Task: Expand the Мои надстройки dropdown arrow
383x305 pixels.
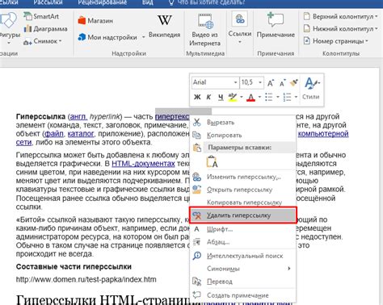Action: pyautogui.click(x=143, y=37)
